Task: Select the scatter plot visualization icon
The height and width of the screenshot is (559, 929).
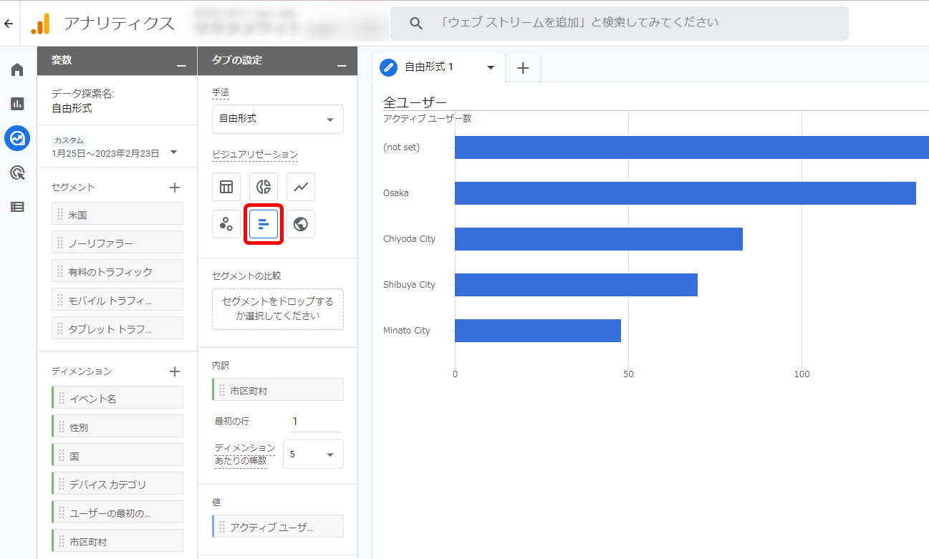Action: (x=226, y=224)
